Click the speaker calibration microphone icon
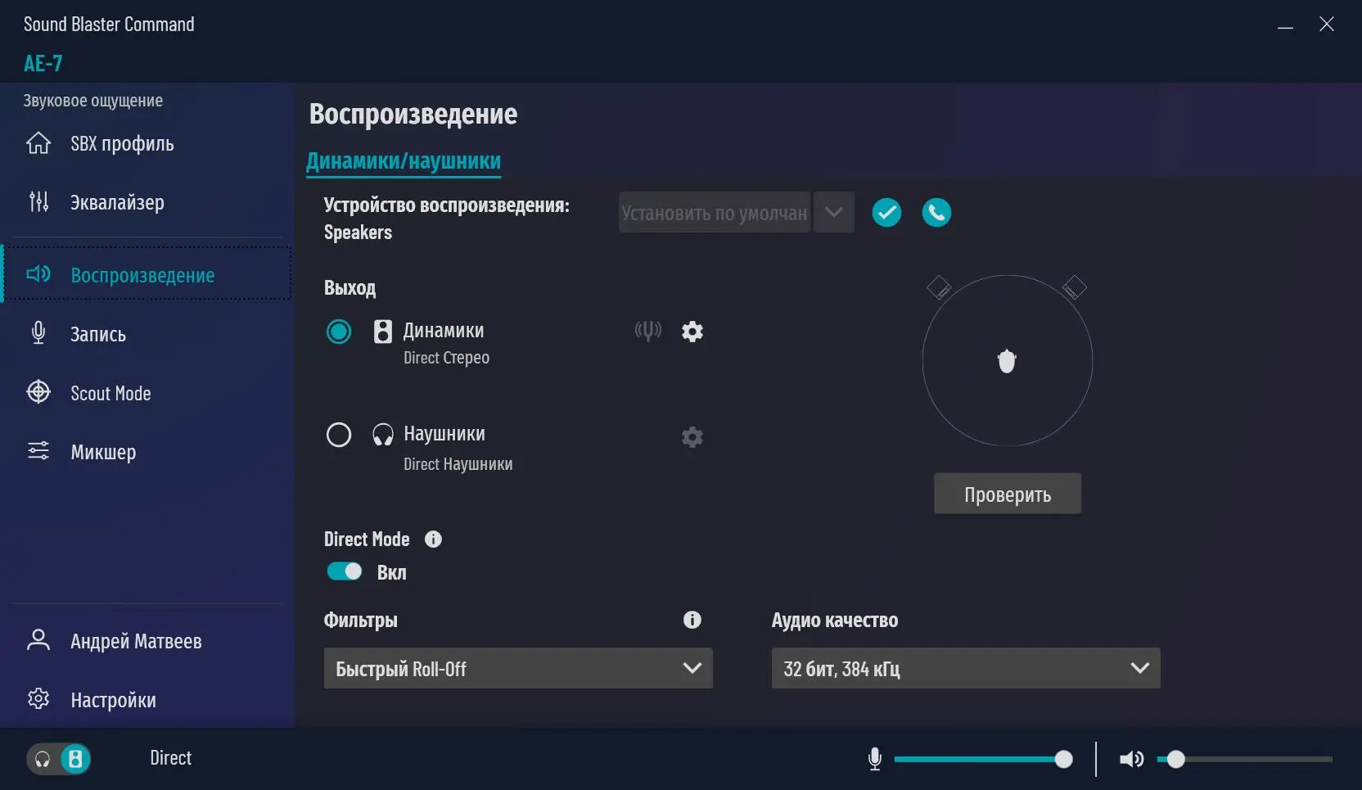 (x=647, y=331)
